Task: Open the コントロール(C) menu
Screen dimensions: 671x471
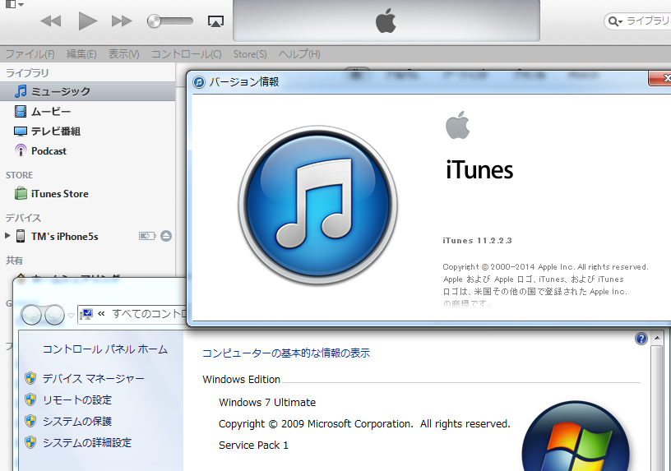Action: coord(186,54)
